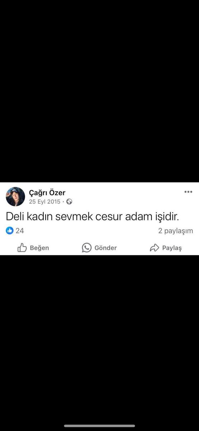This screenshot has width=199, height=431.
Task: Tap the home indicator bar at the bottom
Action: coord(99,426)
